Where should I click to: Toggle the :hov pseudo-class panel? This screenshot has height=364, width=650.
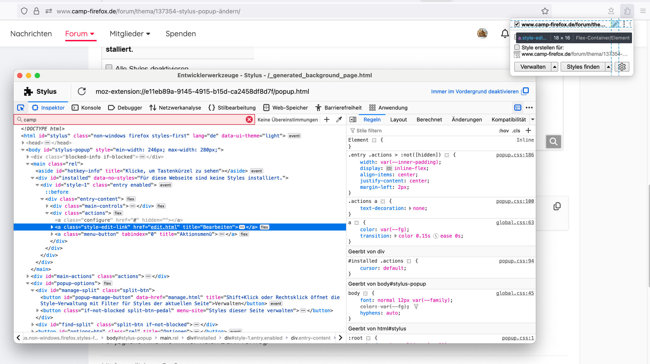[503, 131]
